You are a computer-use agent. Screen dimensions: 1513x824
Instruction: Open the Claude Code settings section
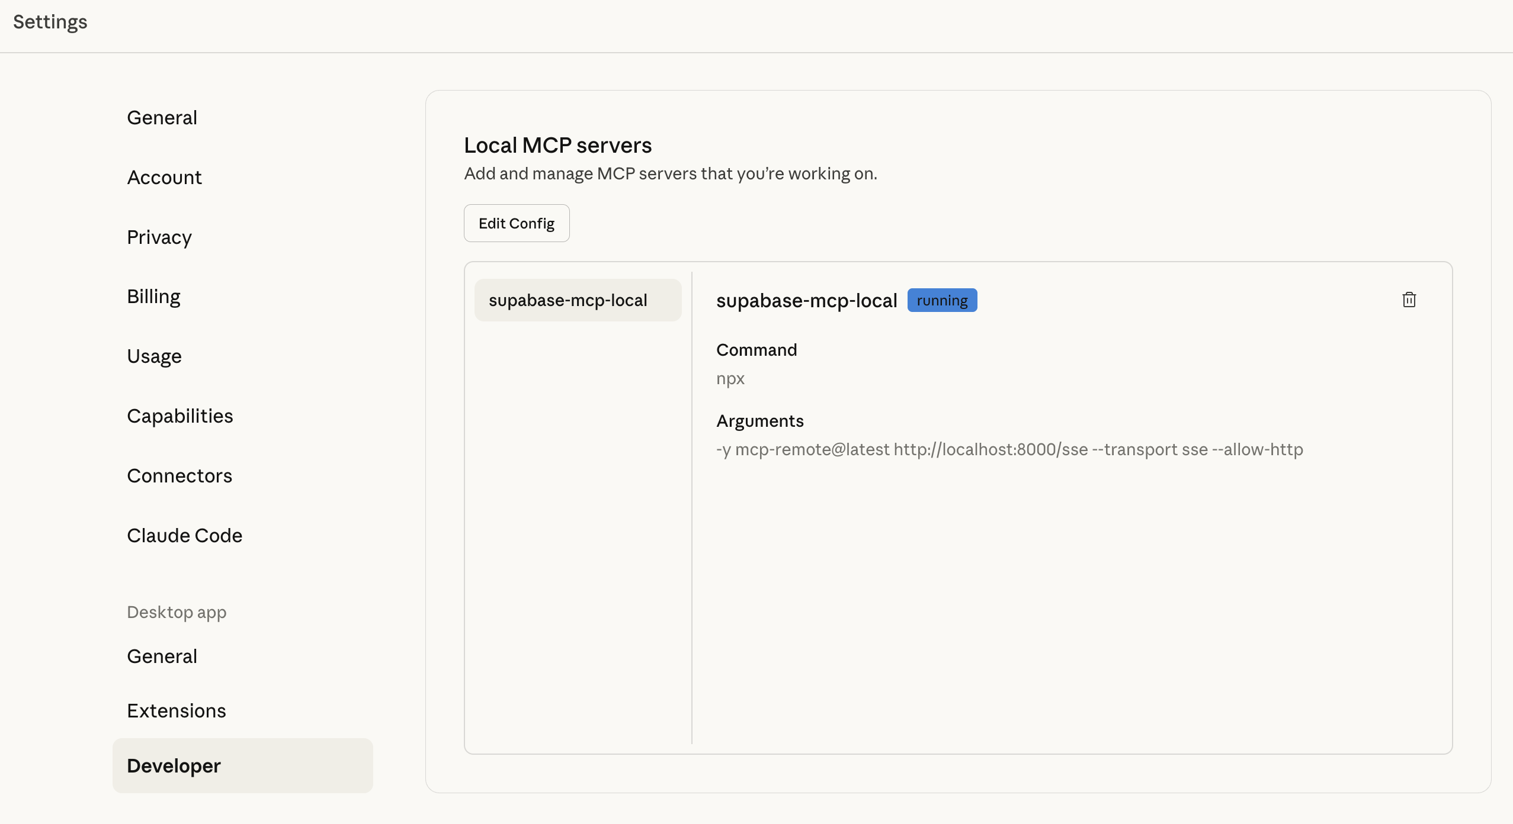coord(184,535)
